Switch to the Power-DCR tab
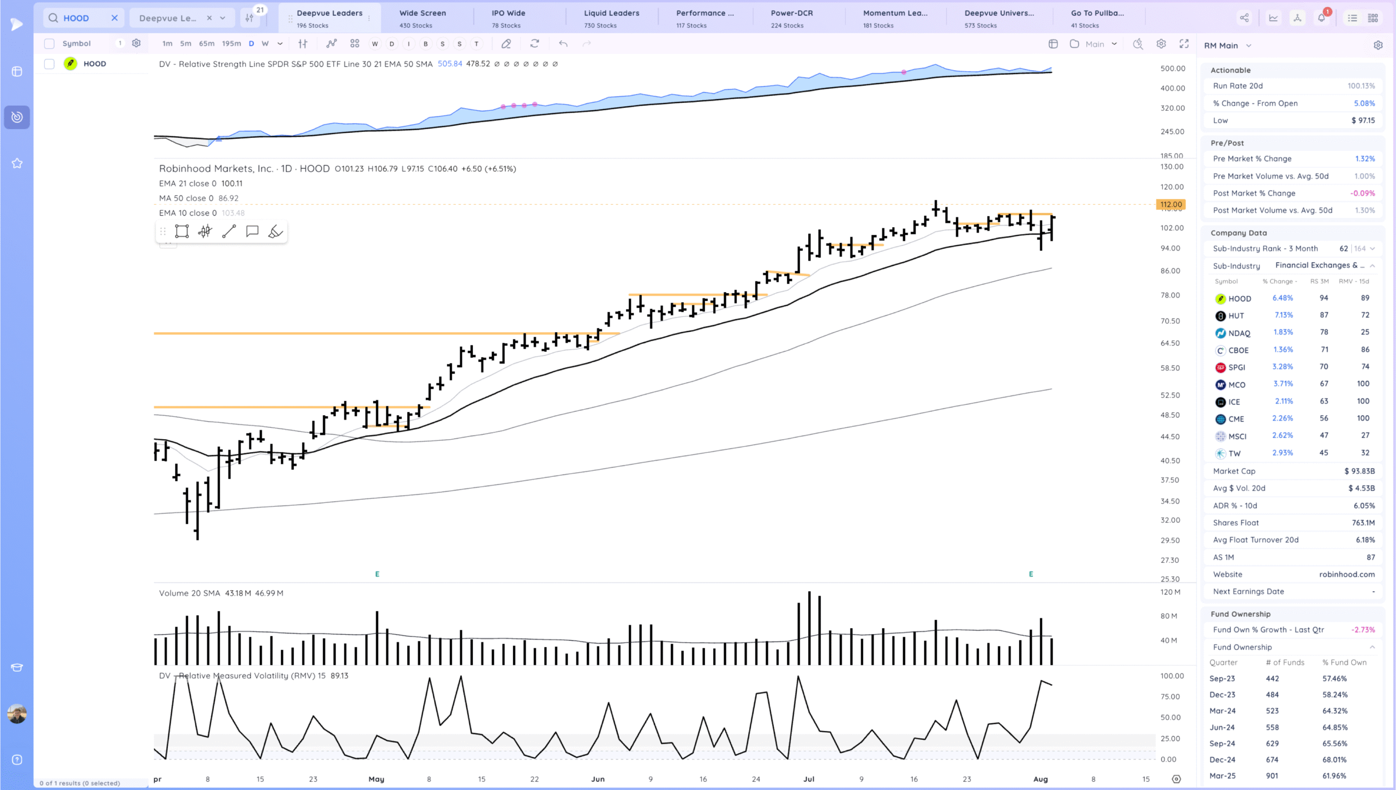Image resolution: width=1396 pixels, height=790 pixels. click(x=791, y=19)
